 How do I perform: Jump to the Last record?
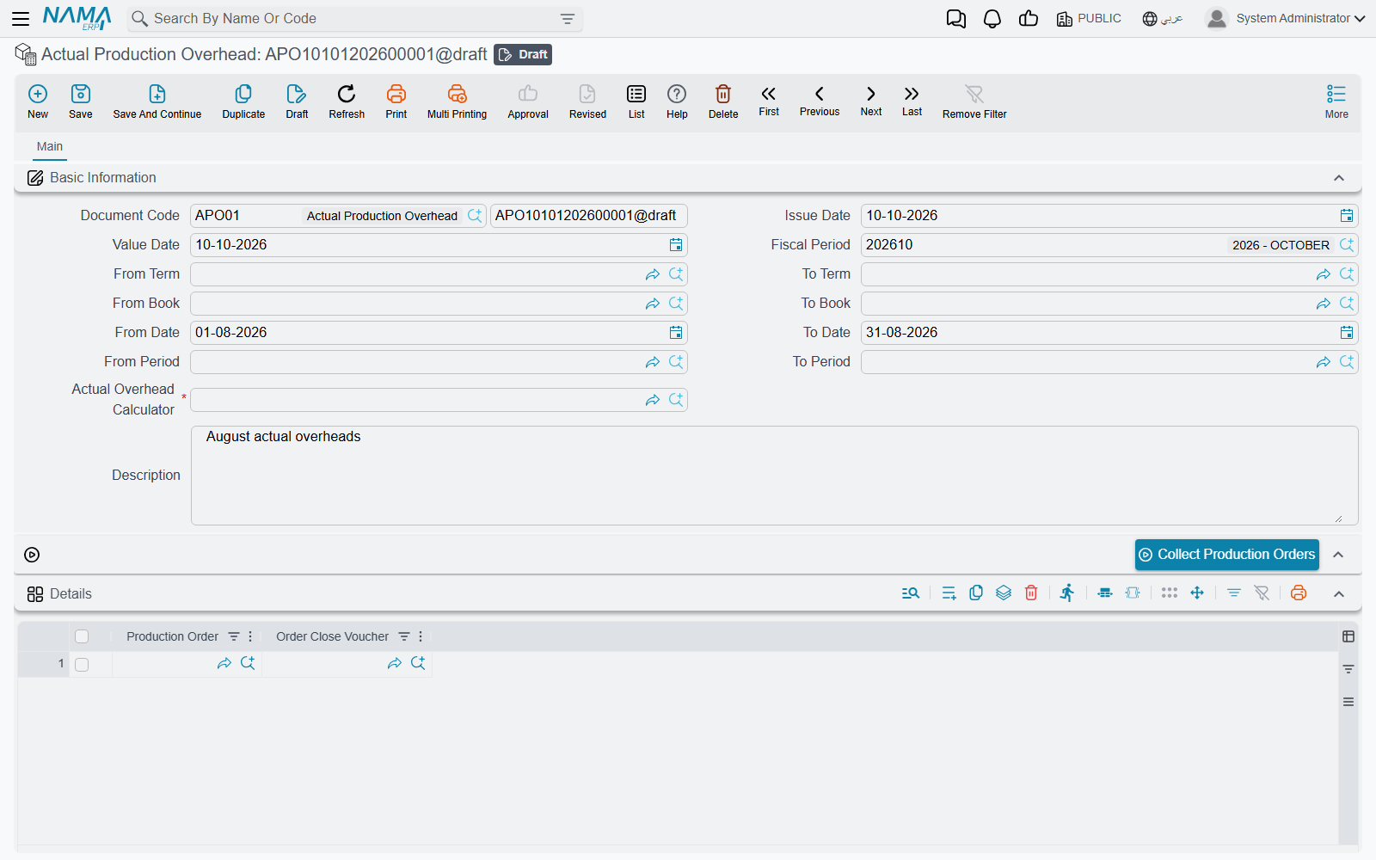tap(912, 94)
